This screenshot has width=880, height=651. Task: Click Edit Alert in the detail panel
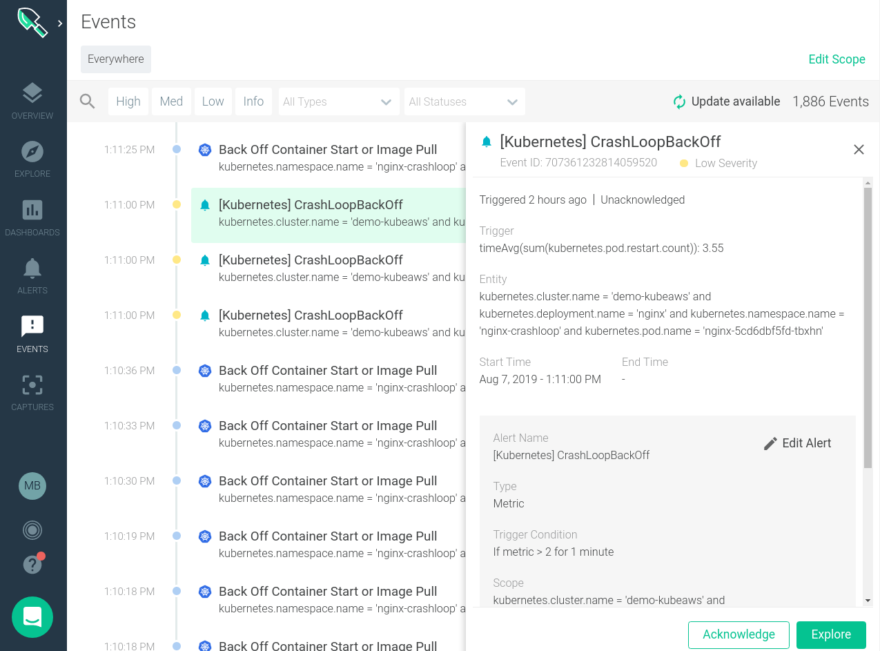(x=797, y=443)
